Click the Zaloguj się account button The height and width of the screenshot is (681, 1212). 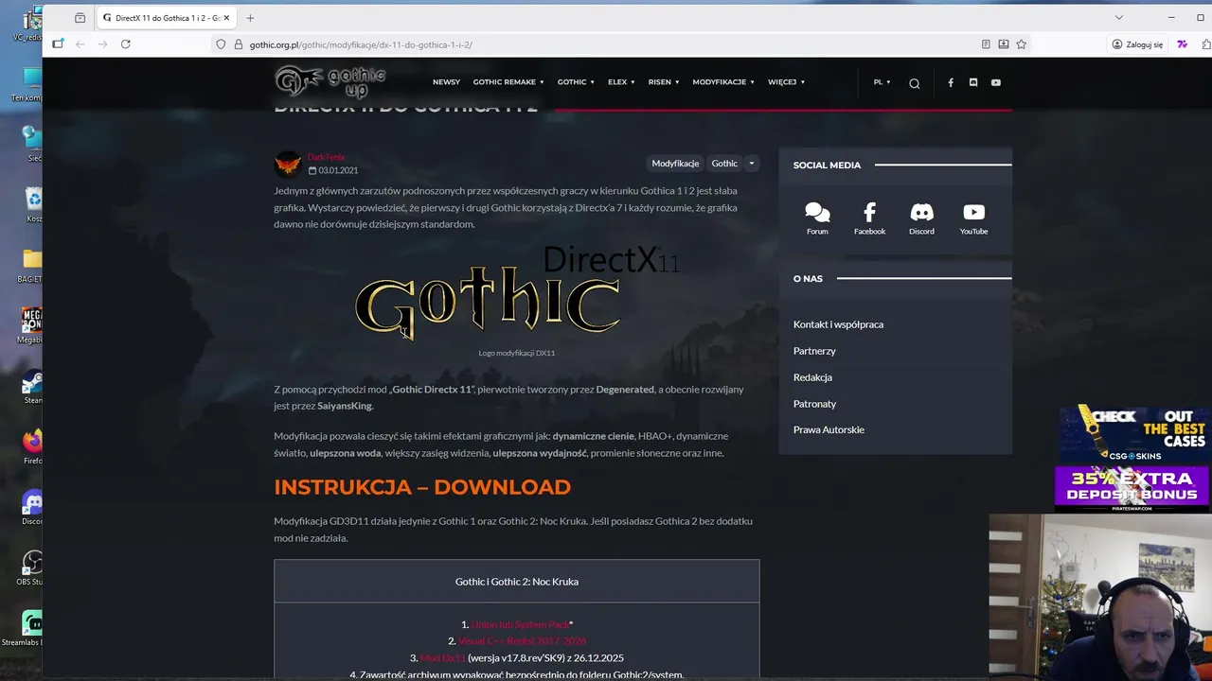click(x=1137, y=44)
